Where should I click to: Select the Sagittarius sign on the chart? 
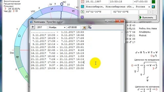tap(52, 9)
